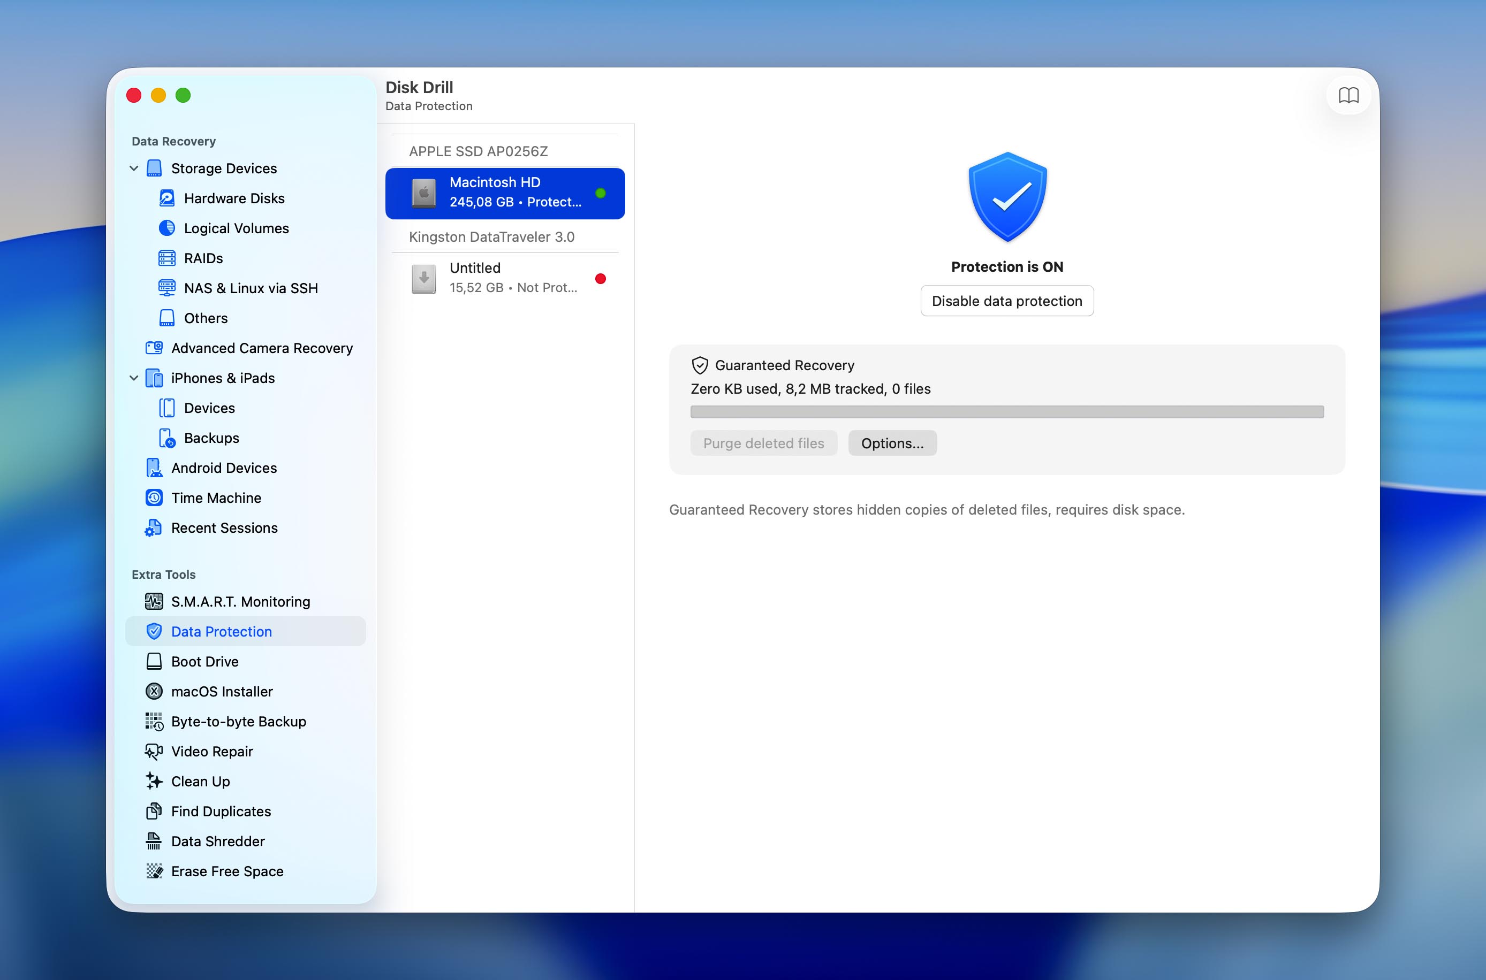Click the Video Repair icon
Viewport: 1486px width, 980px height.
tap(154, 752)
